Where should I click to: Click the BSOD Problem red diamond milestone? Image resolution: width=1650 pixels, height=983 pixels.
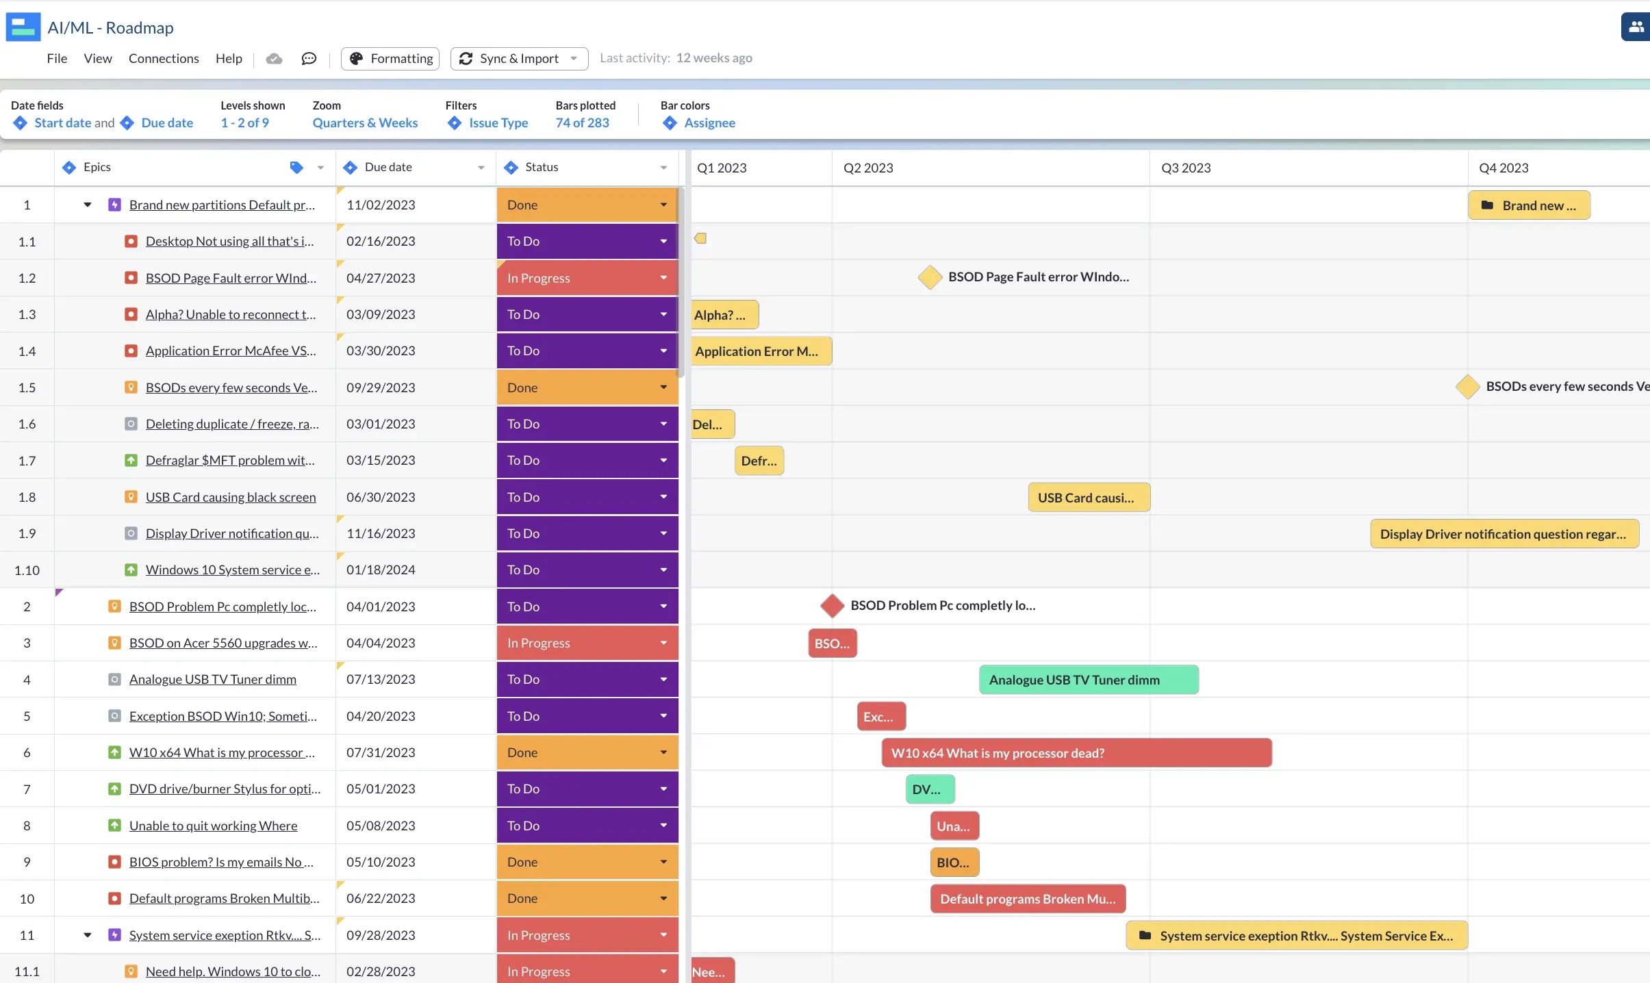pos(832,606)
